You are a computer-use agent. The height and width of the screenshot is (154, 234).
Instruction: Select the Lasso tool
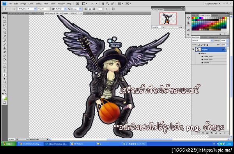pos(5,25)
